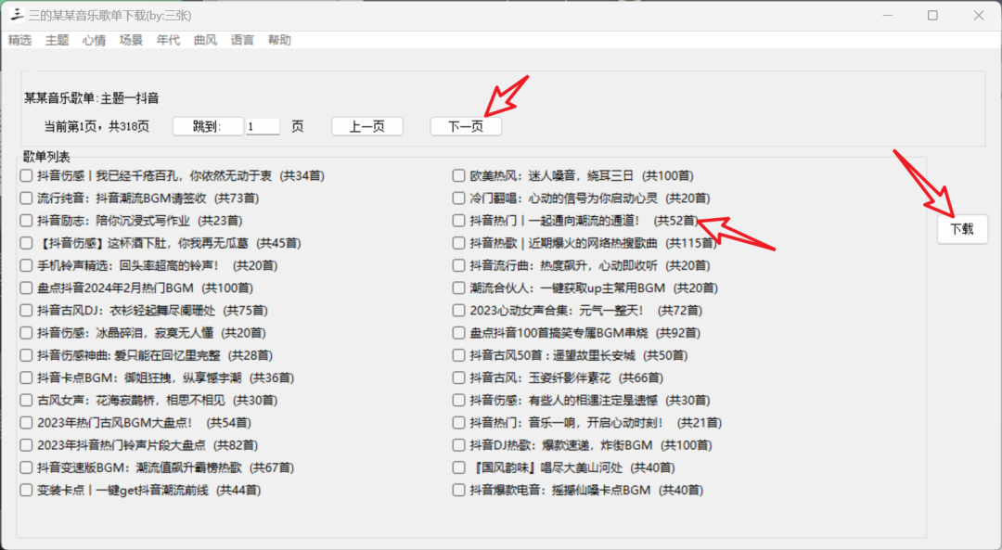Check 古风女声 花海寂鹊桥 playlist

(26, 400)
